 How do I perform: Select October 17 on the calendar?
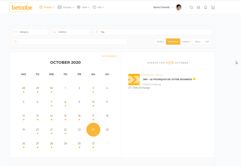[93, 116]
